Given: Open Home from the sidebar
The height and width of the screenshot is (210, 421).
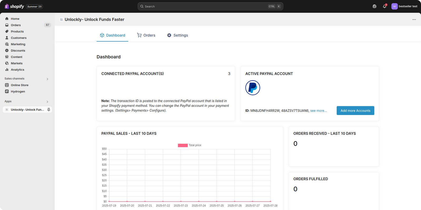Looking at the screenshot, I should (15, 19).
